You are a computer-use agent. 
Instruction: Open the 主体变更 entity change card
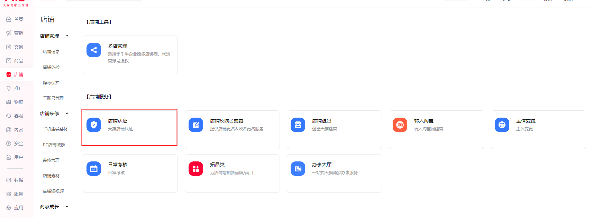pyautogui.click(x=538, y=130)
